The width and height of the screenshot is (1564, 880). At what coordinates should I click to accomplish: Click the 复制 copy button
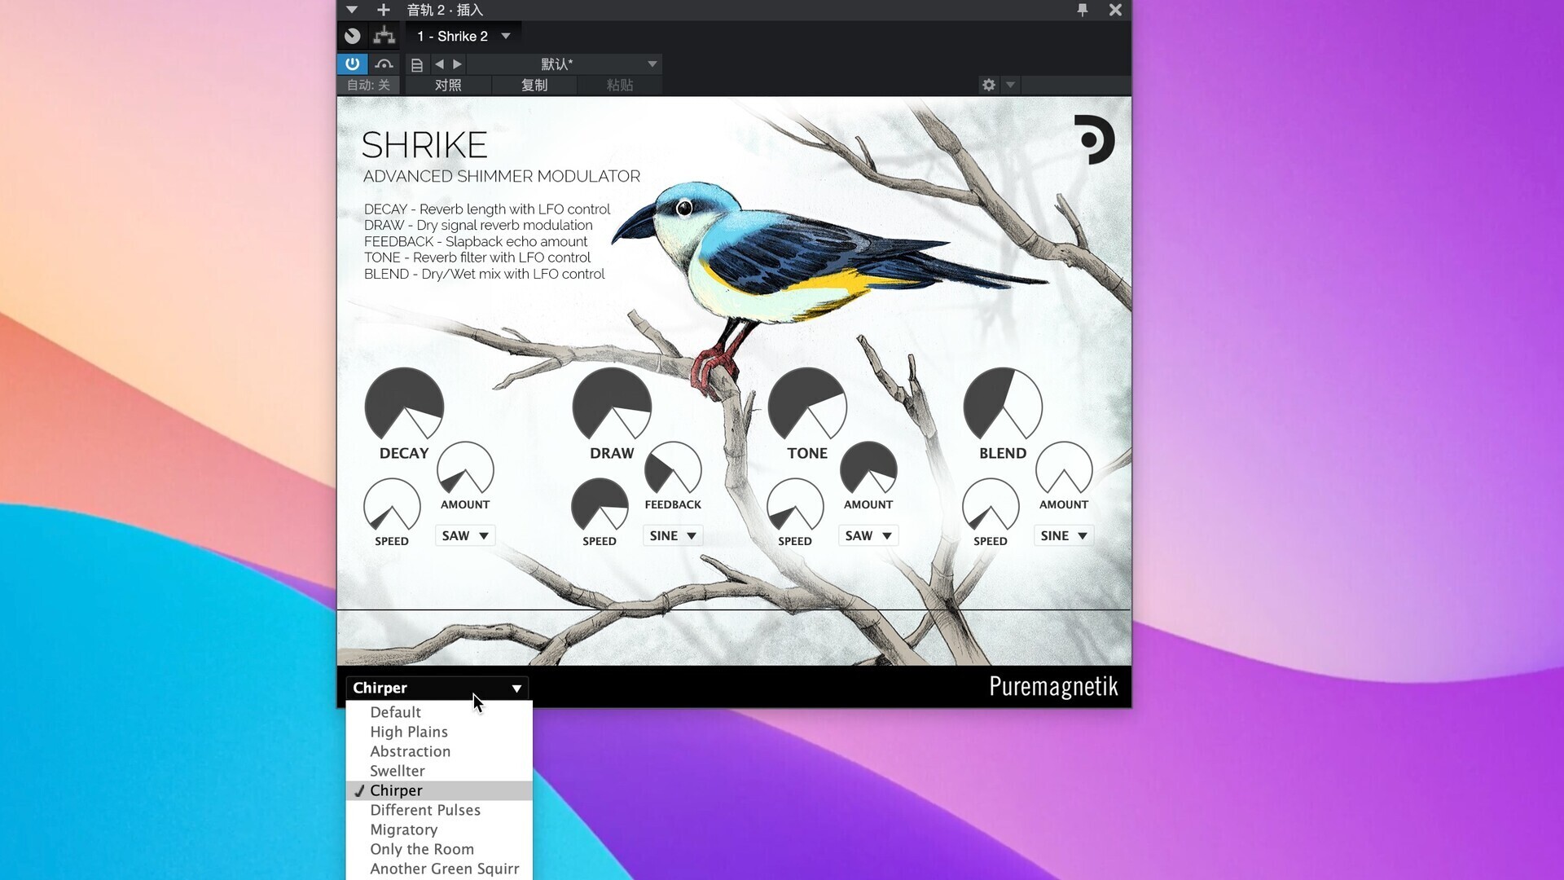[x=534, y=85]
